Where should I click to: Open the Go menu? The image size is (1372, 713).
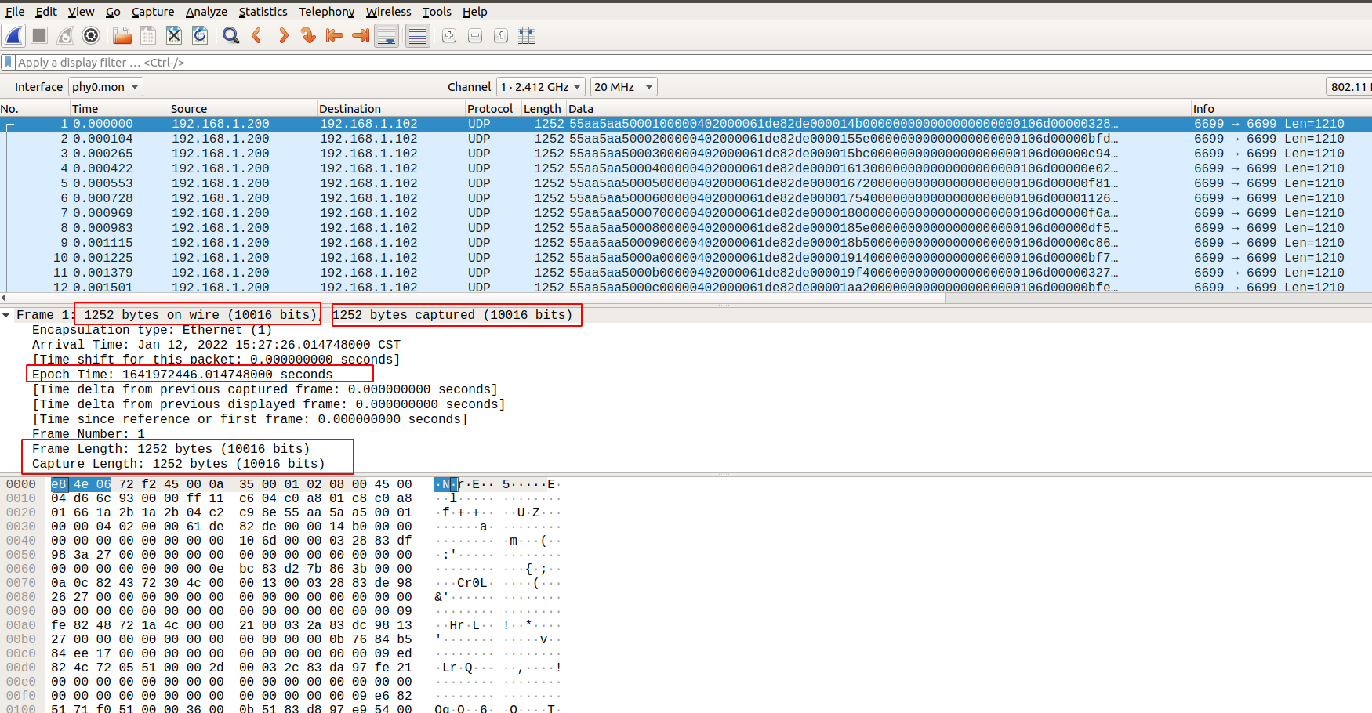click(x=113, y=12)
